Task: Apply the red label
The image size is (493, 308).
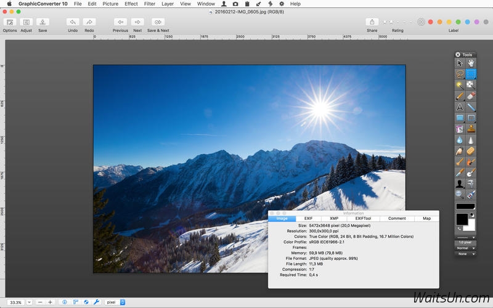Action: [430, 22]
